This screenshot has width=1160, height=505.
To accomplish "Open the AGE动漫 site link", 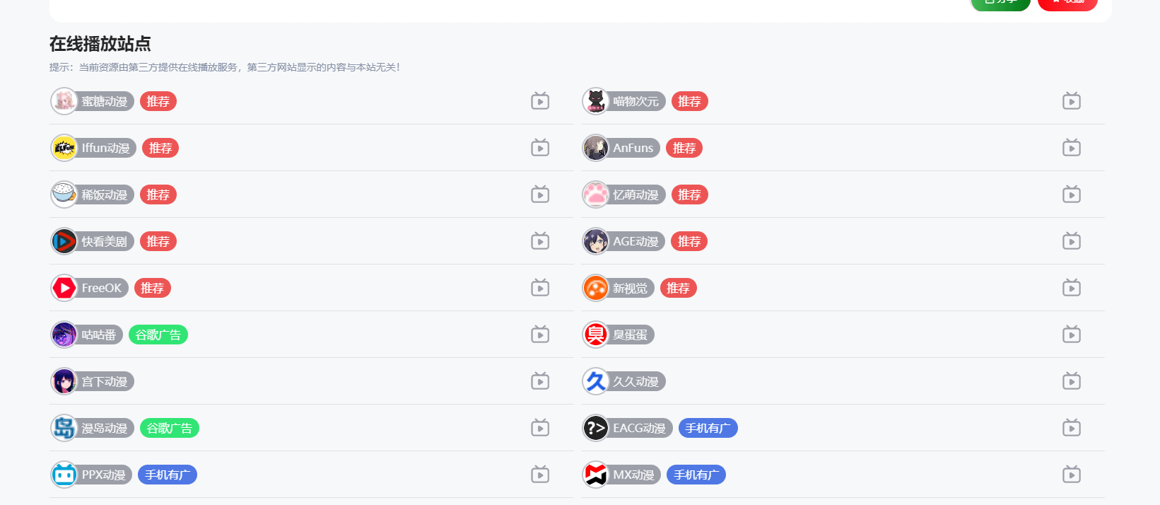I will pos(635,241).
